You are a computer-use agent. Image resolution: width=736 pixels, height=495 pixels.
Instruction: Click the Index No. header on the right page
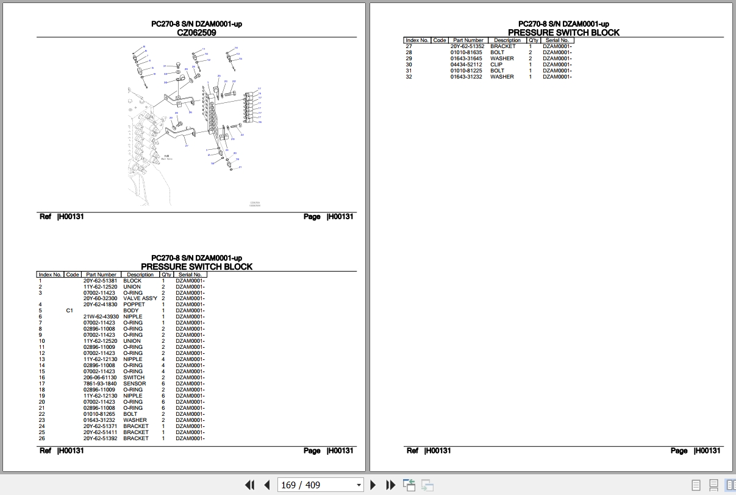(417, 40)
